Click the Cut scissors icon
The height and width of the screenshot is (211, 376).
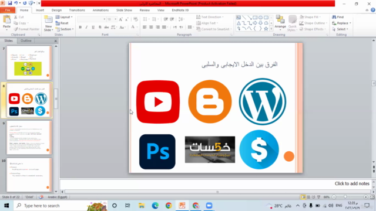tap(16, 17)
